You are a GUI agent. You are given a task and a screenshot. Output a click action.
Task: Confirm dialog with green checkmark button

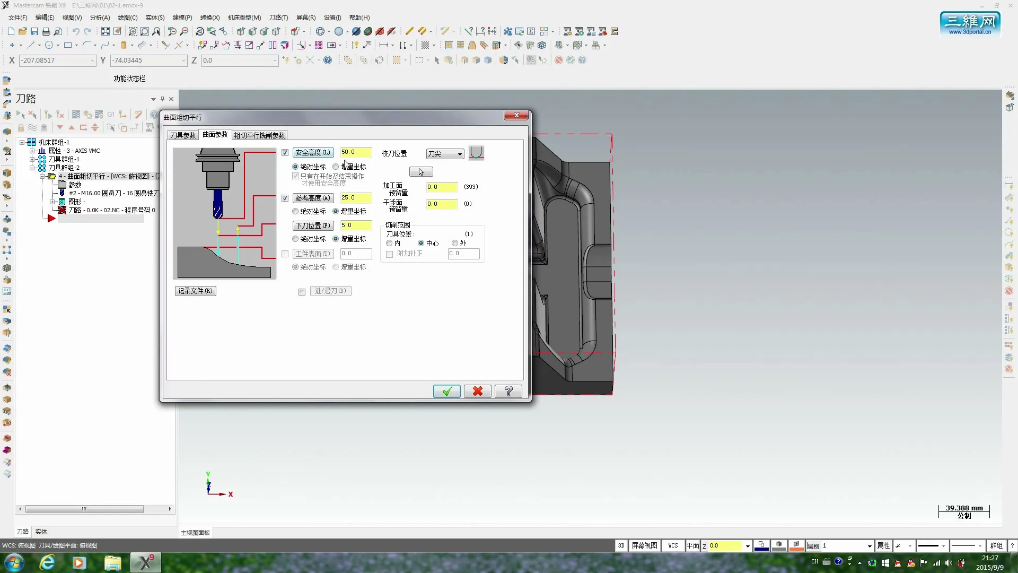[x=446, y=391]
